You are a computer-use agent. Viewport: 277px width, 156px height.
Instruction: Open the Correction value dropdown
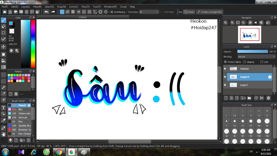tap(157, 12)
